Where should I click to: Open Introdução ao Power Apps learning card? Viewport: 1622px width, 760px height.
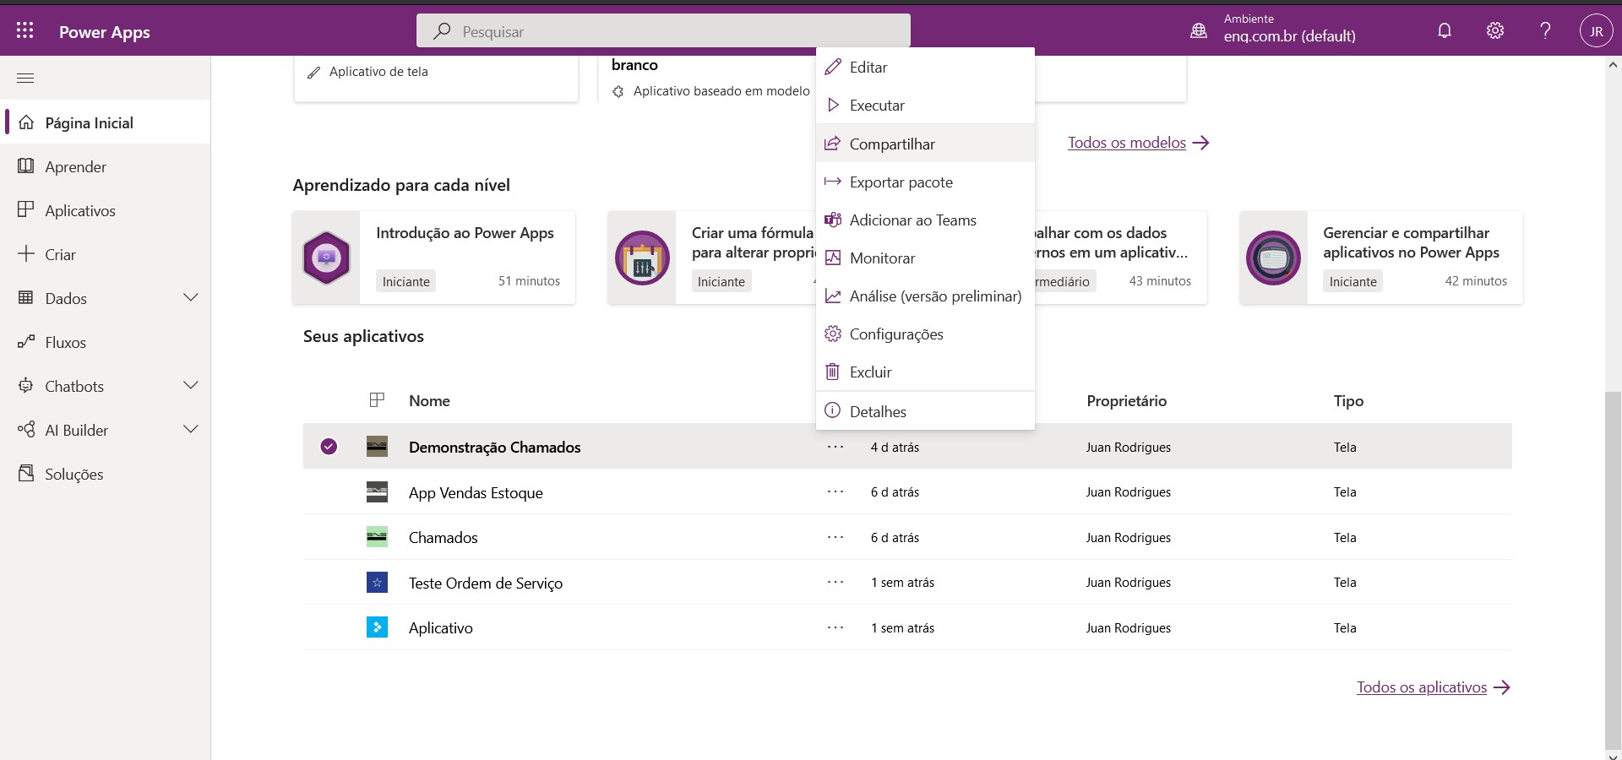click(x=434, y=258)
